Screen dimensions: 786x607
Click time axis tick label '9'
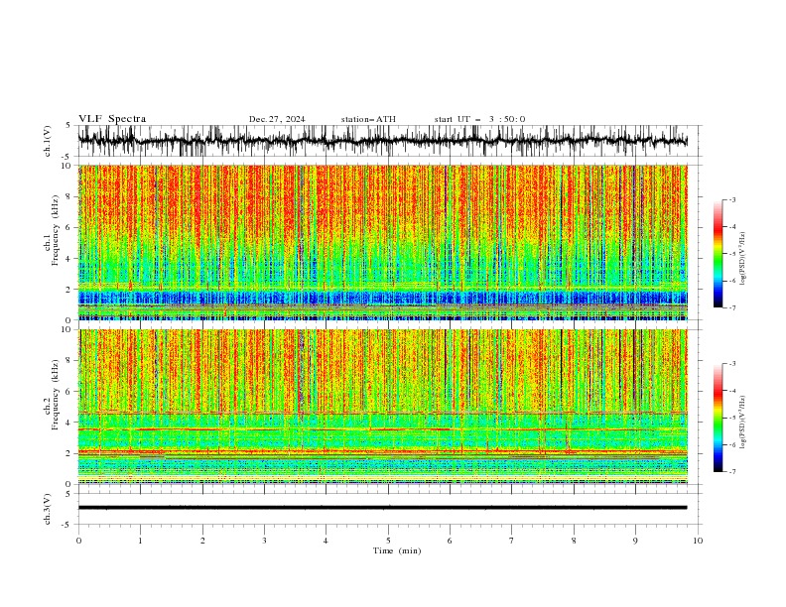point(635,541)
